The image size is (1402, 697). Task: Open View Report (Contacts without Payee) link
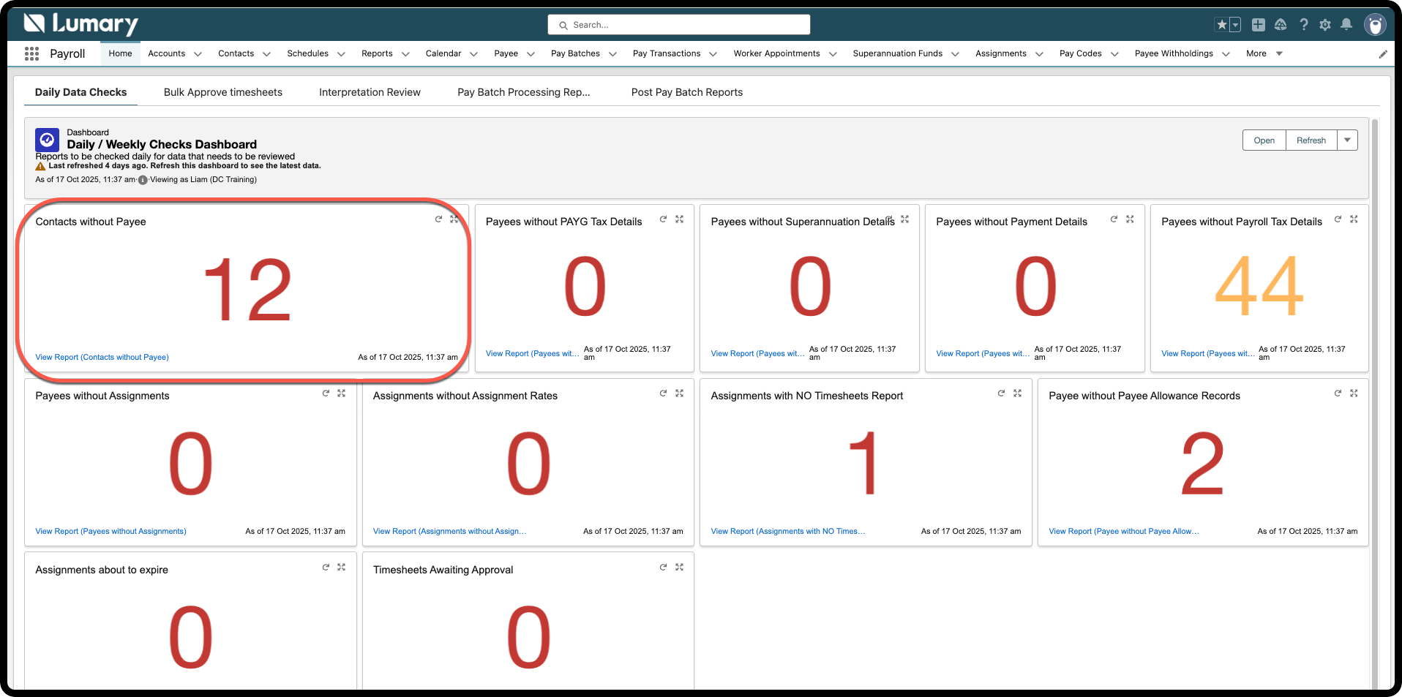click(102, 358)
